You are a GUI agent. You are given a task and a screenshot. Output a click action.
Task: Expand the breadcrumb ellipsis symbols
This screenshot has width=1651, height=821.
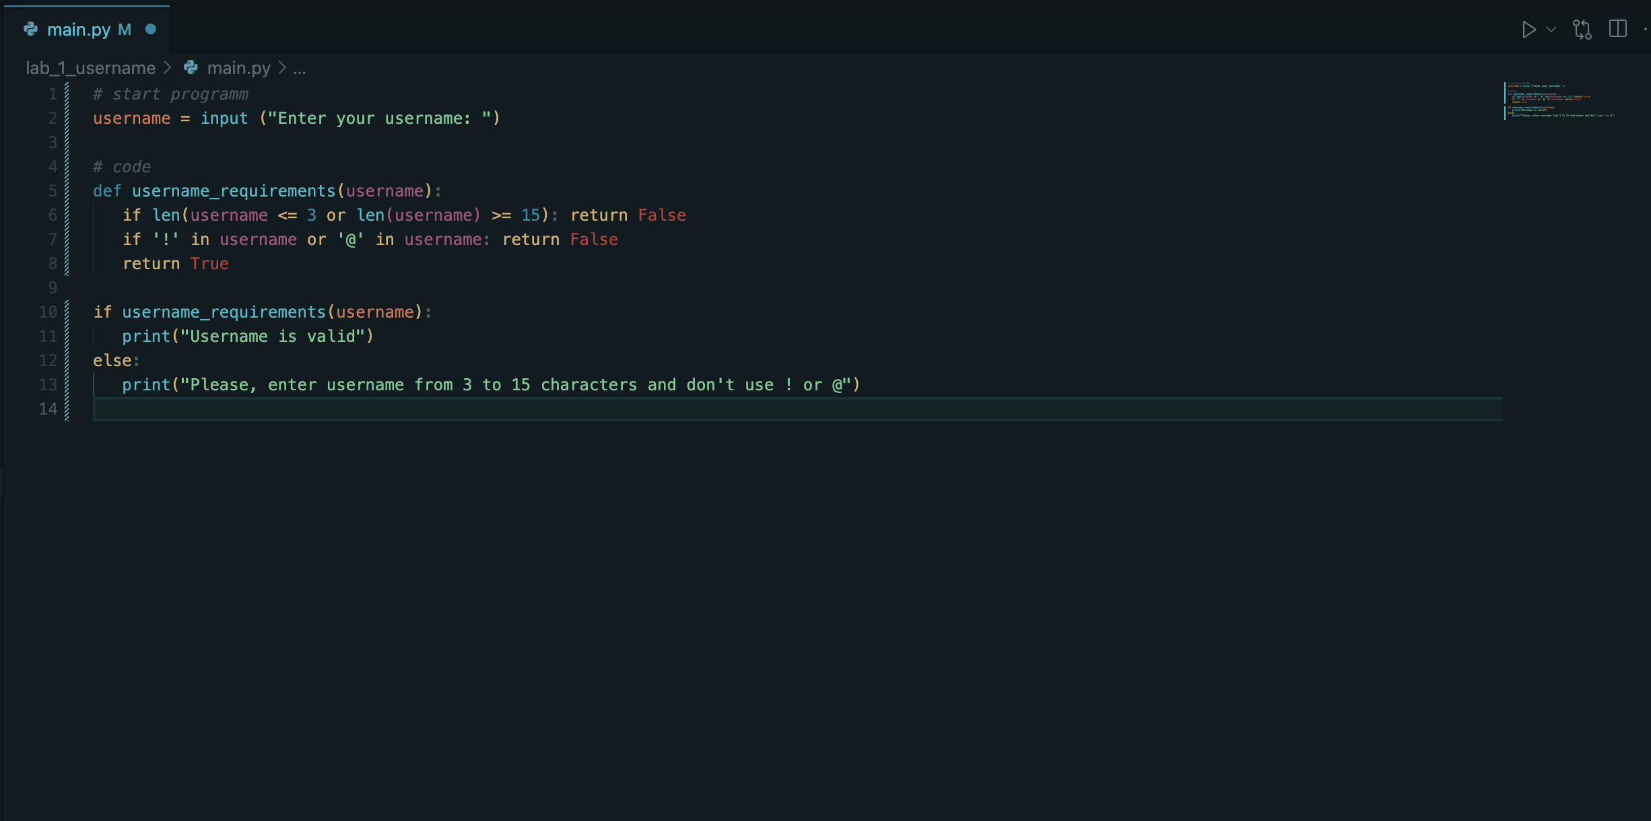pos(300,68)
